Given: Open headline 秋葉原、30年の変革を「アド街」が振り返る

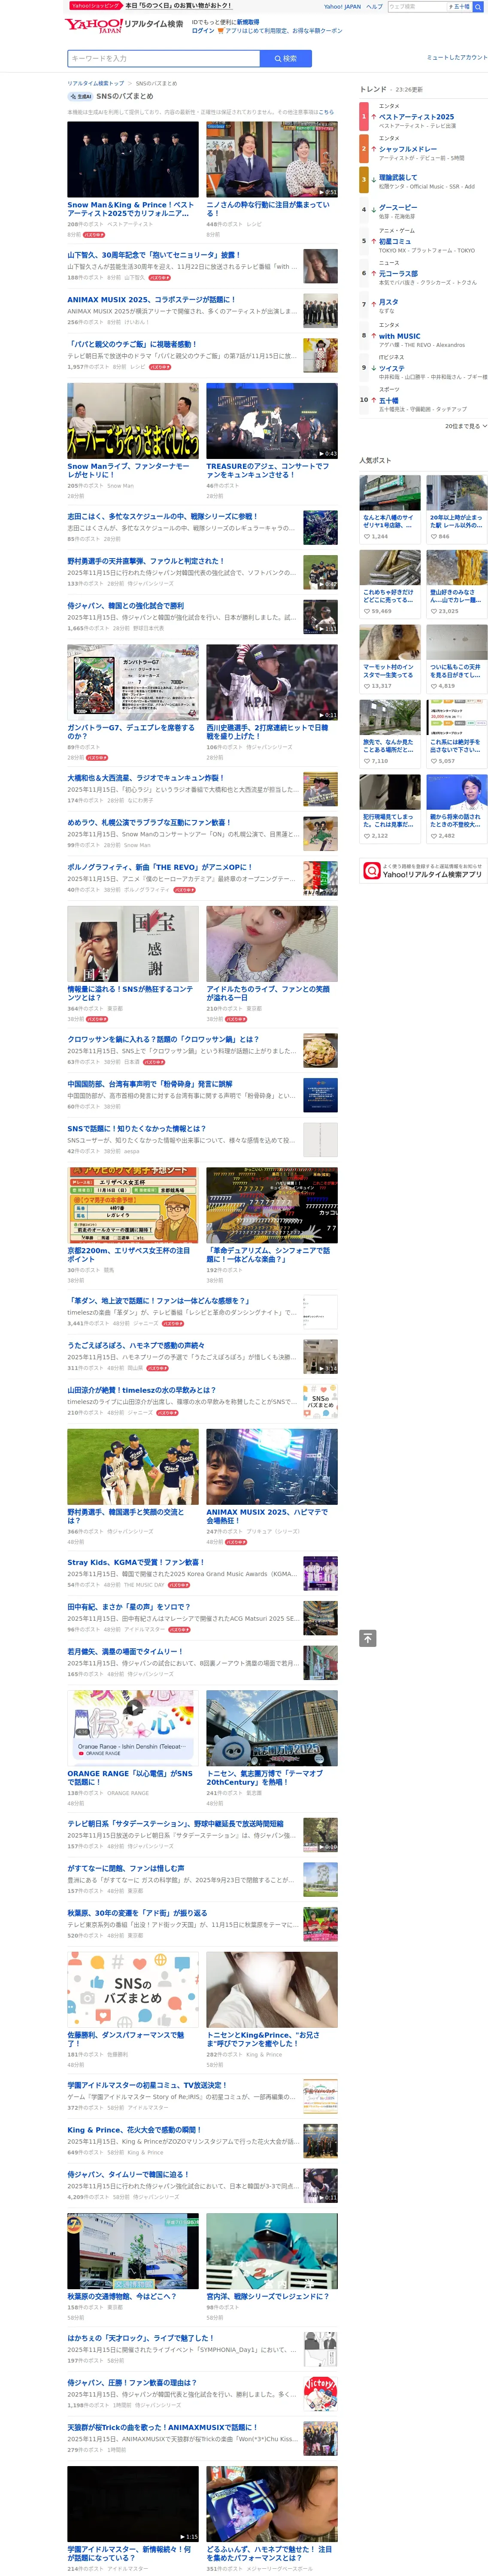Looking at the screenshot, I should click(137, 1913).
